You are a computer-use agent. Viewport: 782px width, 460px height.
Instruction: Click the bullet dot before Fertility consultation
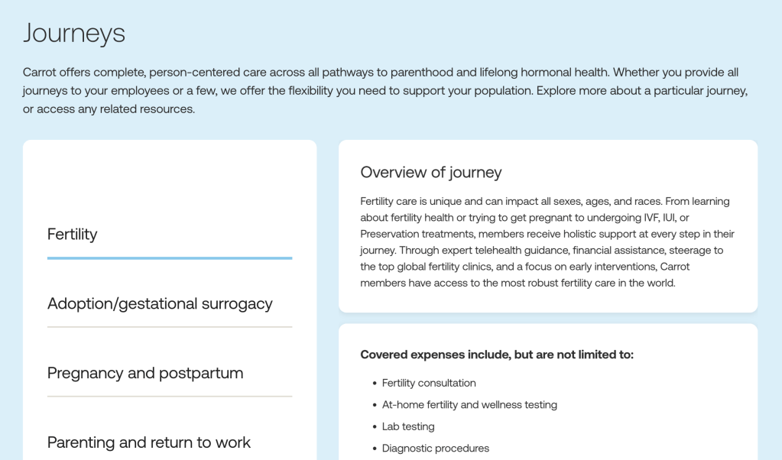tap(375, 384)
